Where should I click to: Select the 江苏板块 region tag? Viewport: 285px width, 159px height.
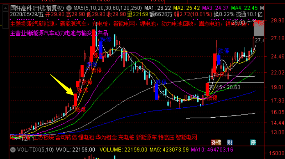43,137
